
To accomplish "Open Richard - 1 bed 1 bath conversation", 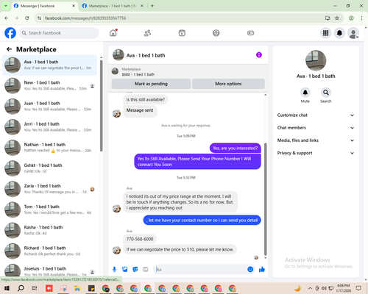I will [49, 251].
